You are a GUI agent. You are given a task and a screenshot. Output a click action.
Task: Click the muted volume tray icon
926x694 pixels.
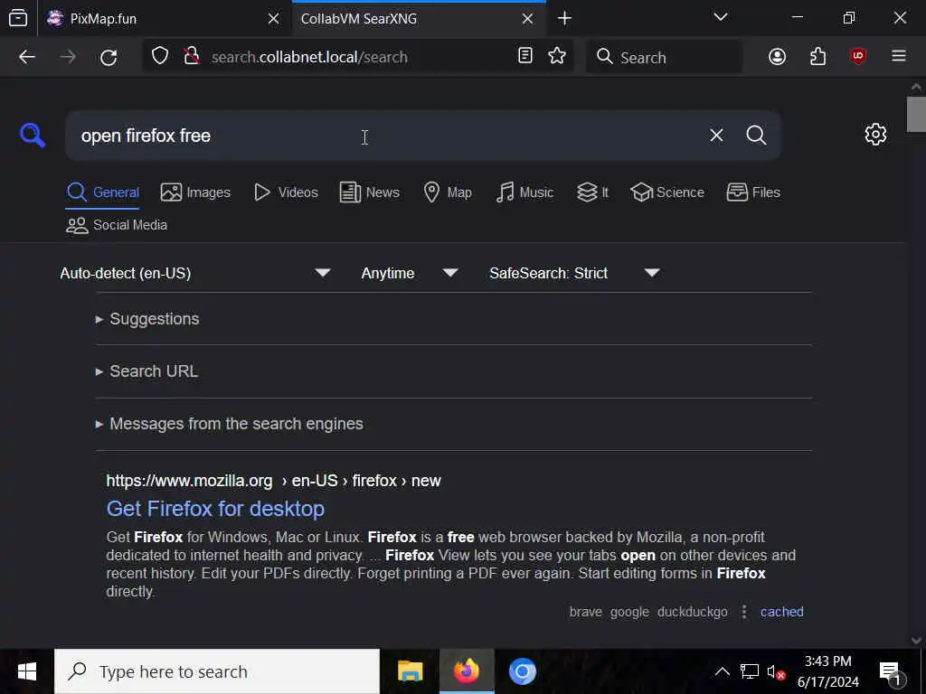click(x=776, y=672)
